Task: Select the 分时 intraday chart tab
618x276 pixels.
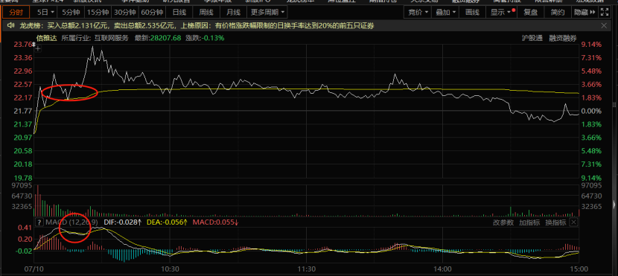Action: click(16, 12)
